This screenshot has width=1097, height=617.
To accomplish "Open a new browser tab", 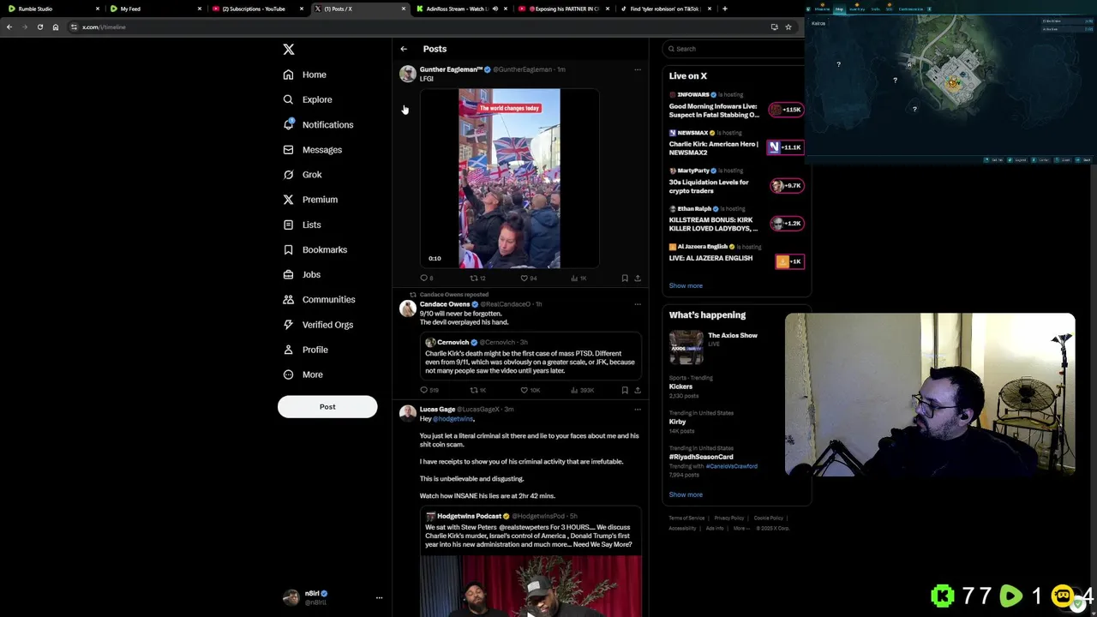I will click(x=725, y=9).
